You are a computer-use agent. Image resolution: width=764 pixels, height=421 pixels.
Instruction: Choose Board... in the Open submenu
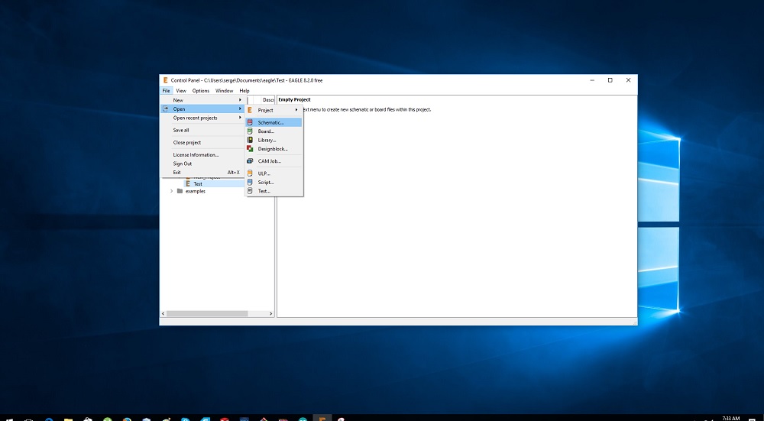click(274, 131)
